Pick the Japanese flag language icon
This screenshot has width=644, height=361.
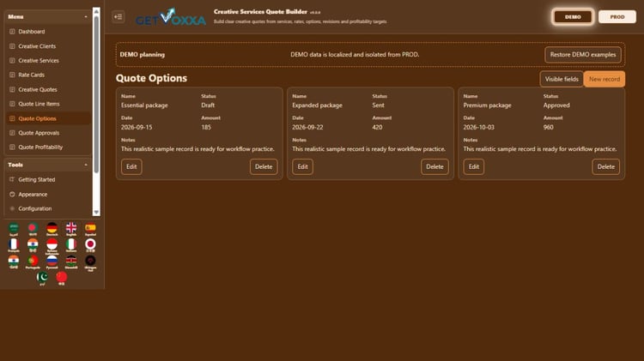pos(90,245)
